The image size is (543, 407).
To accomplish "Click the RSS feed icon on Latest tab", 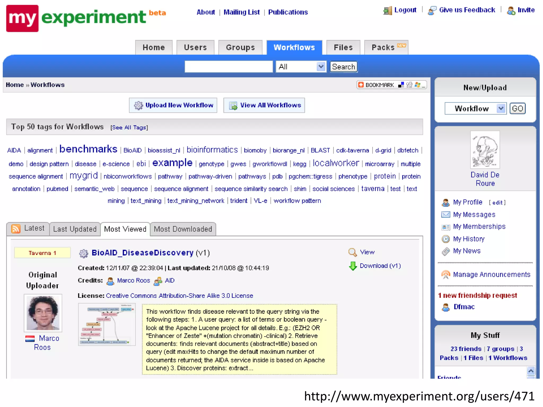I will click(16, 228).
